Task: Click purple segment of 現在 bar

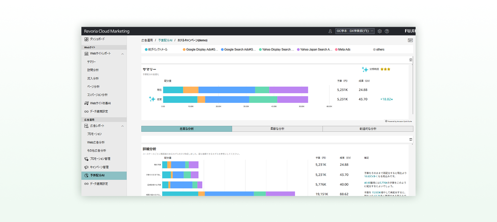Action: 288,90
